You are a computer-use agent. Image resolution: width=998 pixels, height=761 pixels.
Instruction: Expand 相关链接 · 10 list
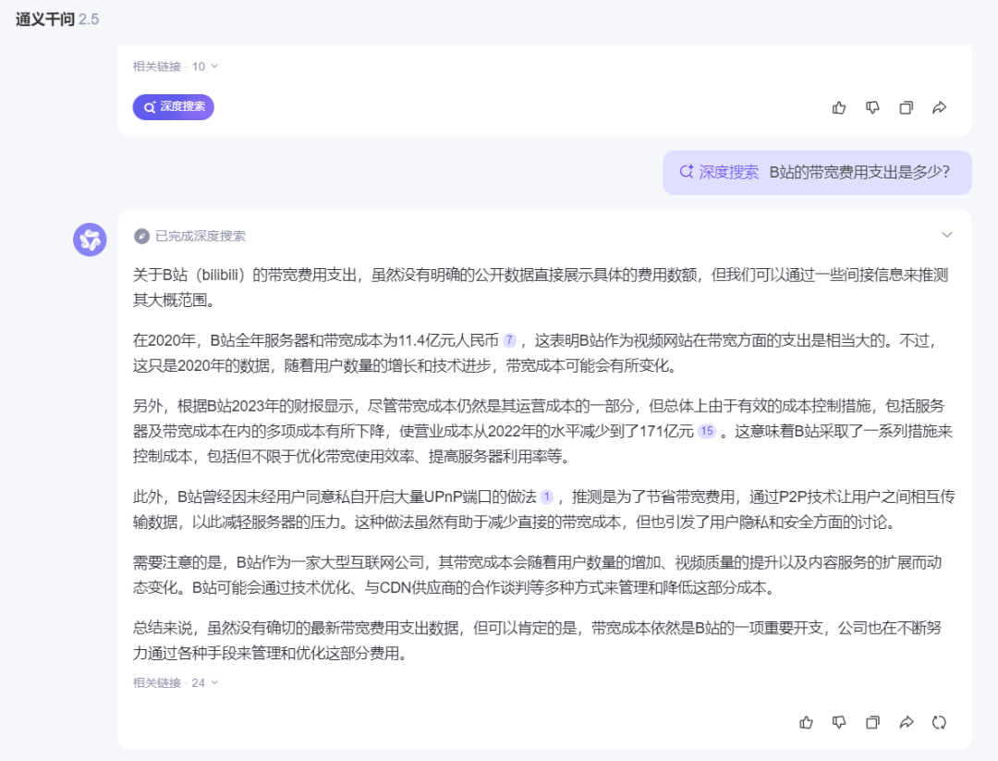click(x=176, y=67)
